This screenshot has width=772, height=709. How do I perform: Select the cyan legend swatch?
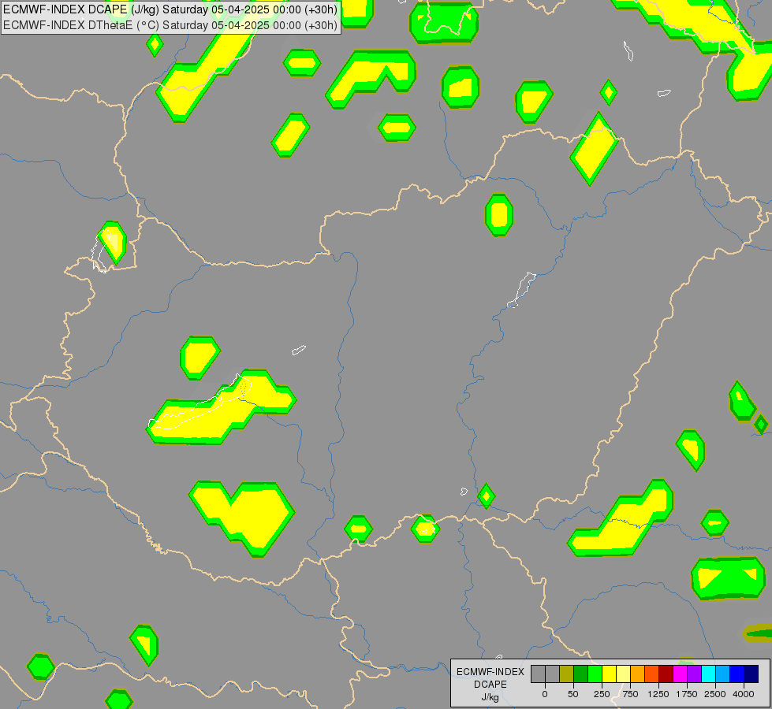tap(708, 674)
